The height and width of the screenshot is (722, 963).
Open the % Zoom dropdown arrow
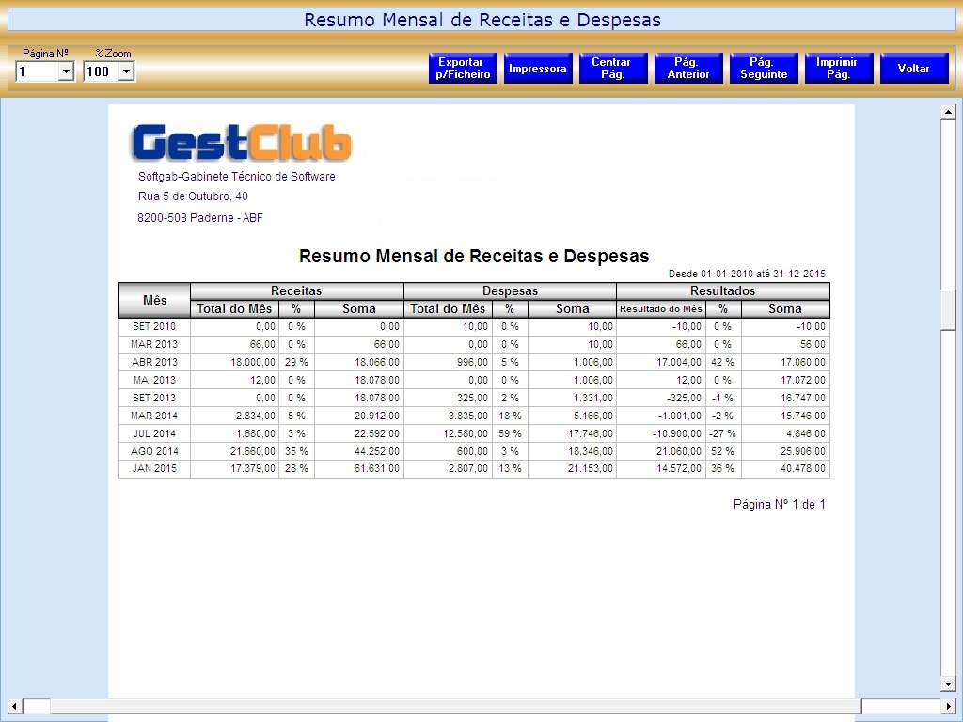126,71
